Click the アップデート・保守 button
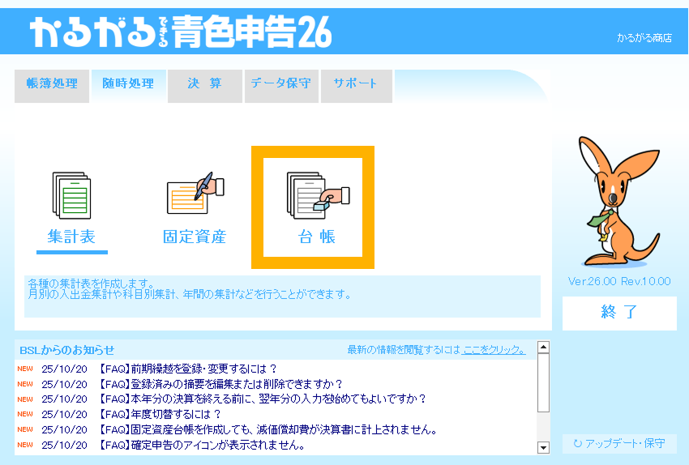This screenshot has width=689, height=465. tap(619, 444)
